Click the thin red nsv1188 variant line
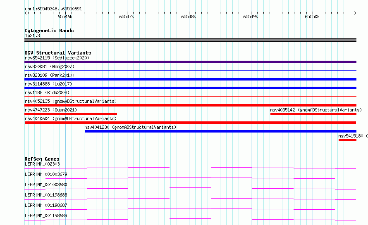This screenshot has height=225, width=368. [190, 96]
